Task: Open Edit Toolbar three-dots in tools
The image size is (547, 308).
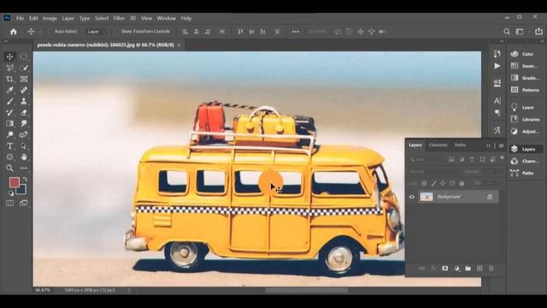Action: [24, 169]
